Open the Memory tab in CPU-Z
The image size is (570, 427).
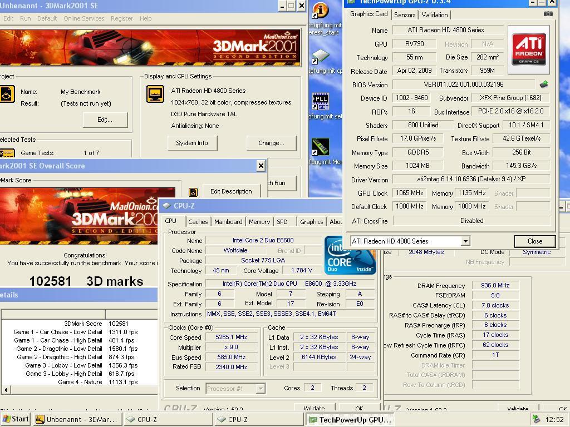259,222
